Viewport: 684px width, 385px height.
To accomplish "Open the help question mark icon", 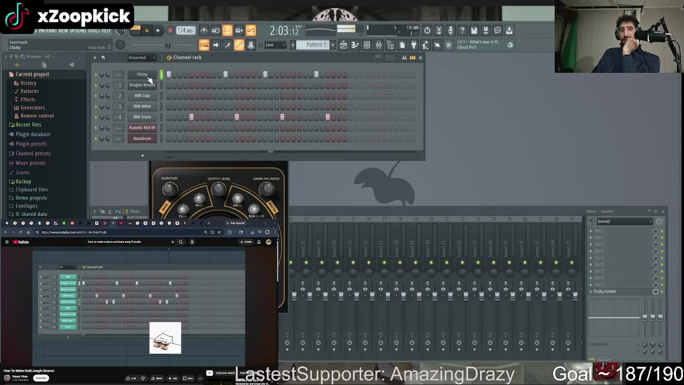I will tap(462, 30).
